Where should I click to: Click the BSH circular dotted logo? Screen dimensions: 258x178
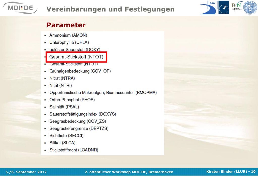[224, 7]
